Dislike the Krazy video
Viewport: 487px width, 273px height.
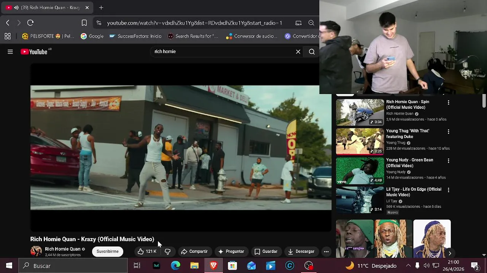pyautogui.click(x=167, y=251)
